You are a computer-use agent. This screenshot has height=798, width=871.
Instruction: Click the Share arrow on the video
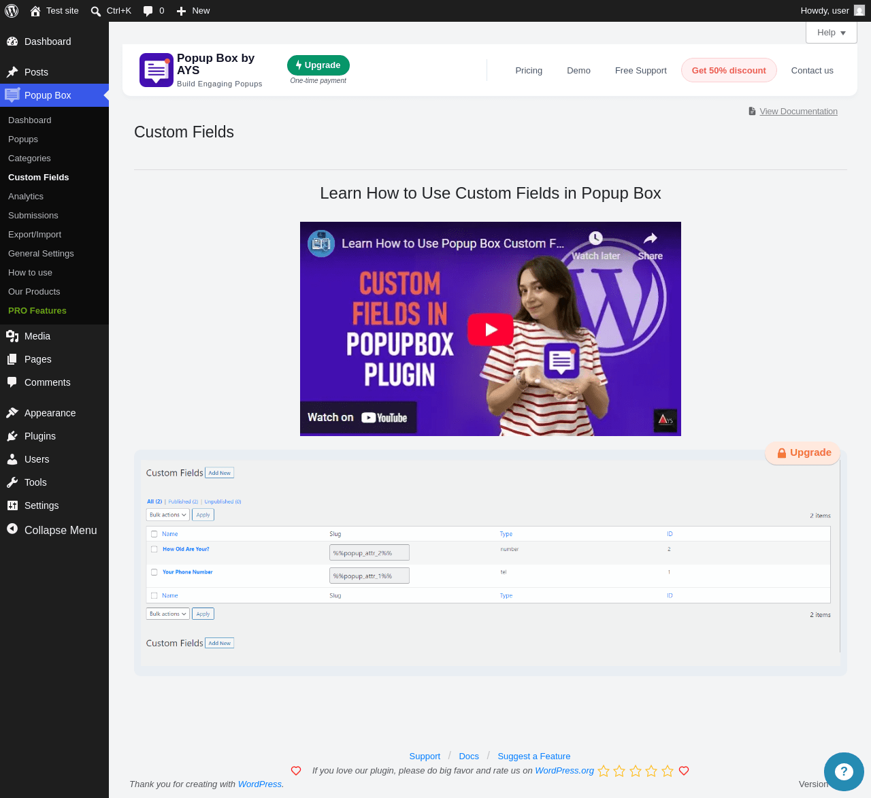pyautogui.click(x=651, y=238)
